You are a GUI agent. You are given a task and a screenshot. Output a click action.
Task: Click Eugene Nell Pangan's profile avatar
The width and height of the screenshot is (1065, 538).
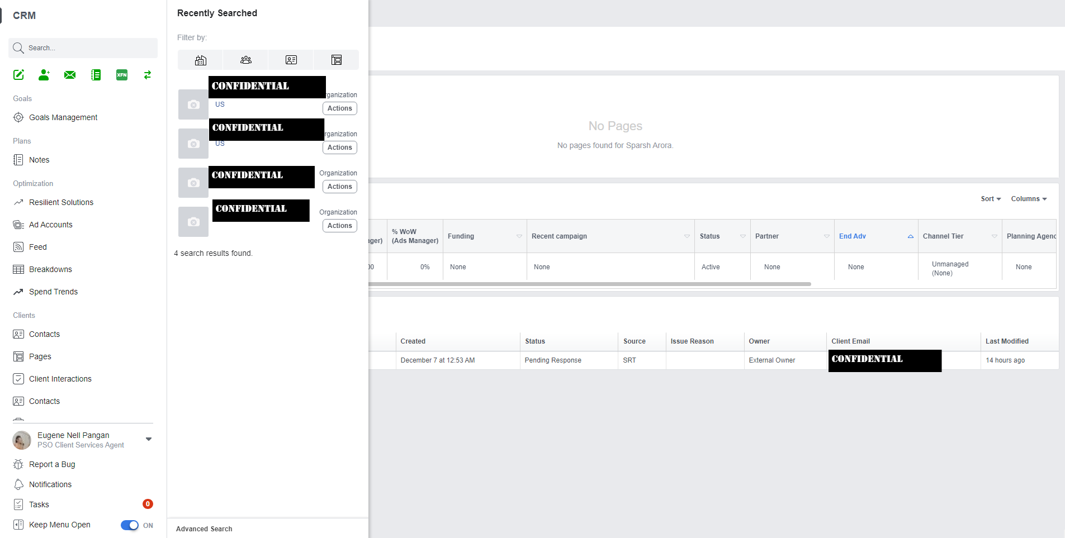(22, 440)
